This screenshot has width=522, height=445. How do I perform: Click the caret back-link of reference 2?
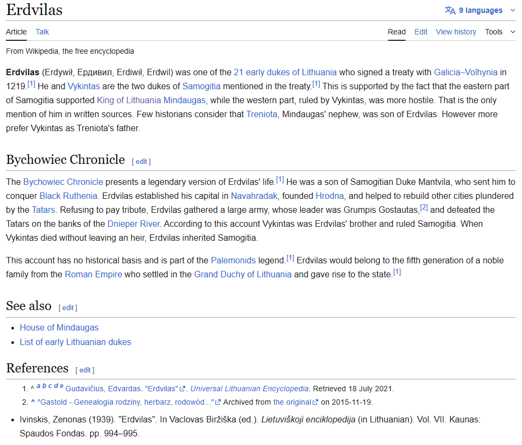[33, 402]
